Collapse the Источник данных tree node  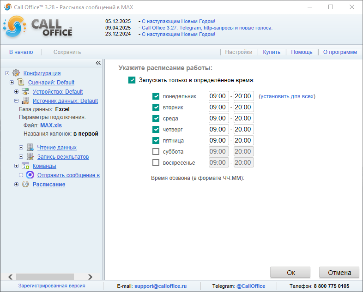(16, 101)
